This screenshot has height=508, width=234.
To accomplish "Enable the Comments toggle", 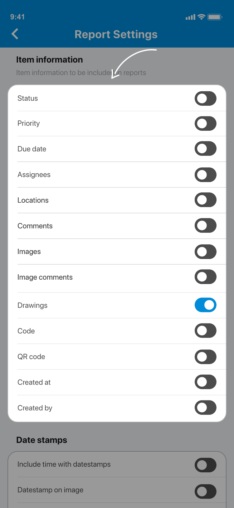I will click(x=205, y=226).
